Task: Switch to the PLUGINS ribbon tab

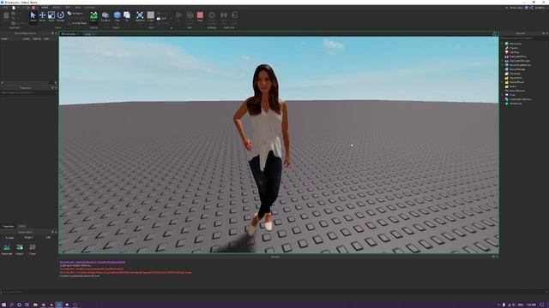Action: click(89, 8)
